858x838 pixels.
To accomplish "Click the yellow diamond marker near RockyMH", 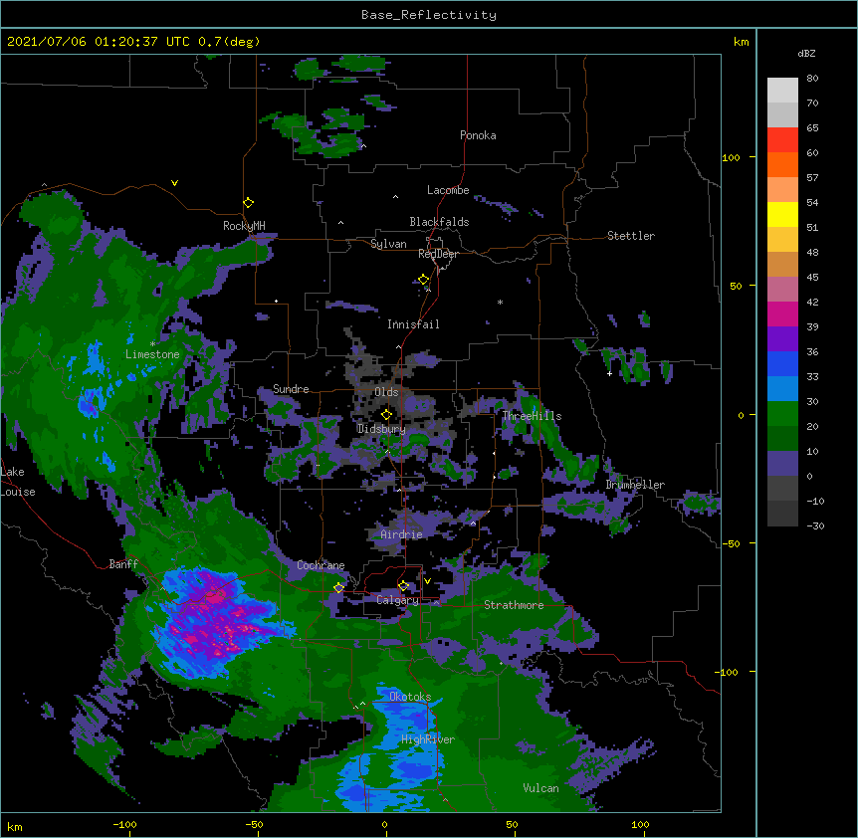I will (249, 203).
